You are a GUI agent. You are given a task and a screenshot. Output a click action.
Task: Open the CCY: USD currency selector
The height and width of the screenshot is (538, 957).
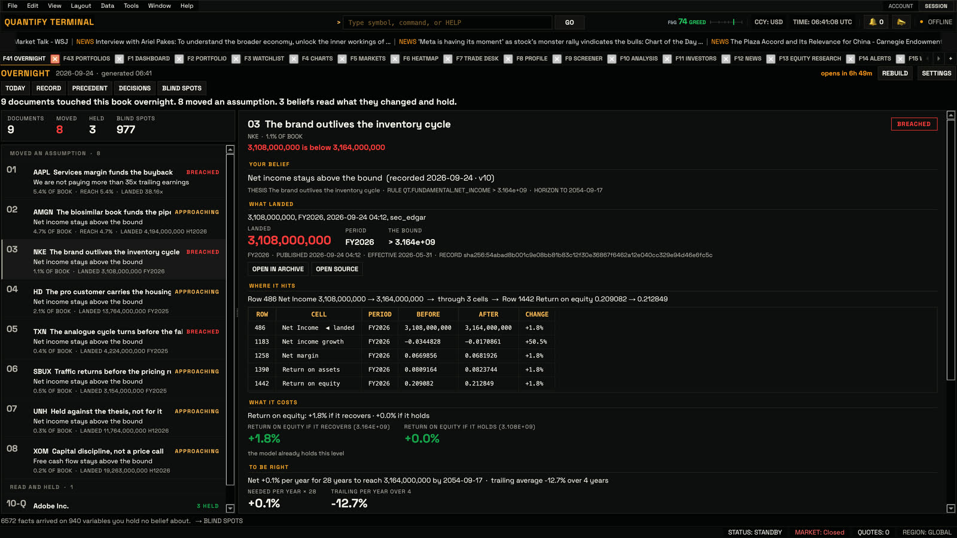(x=769, y=22)
